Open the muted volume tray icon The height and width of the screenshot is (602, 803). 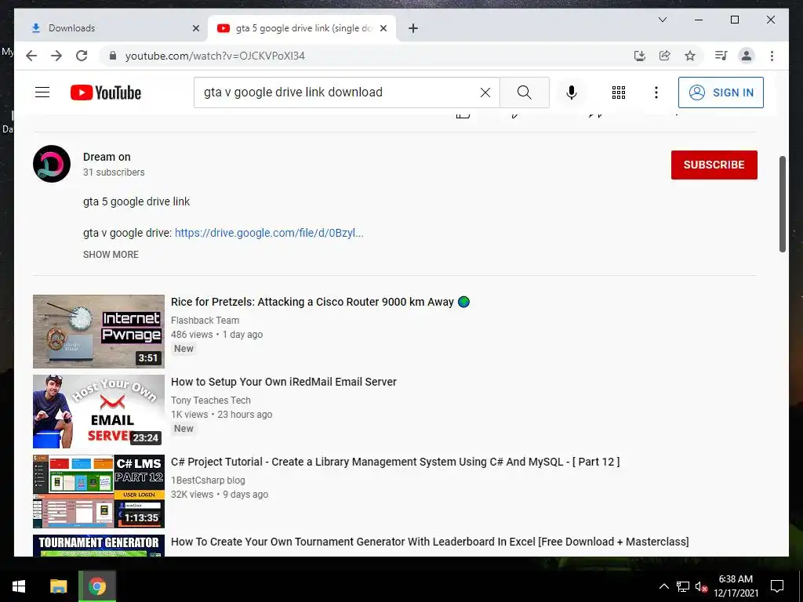pos(701,586)
